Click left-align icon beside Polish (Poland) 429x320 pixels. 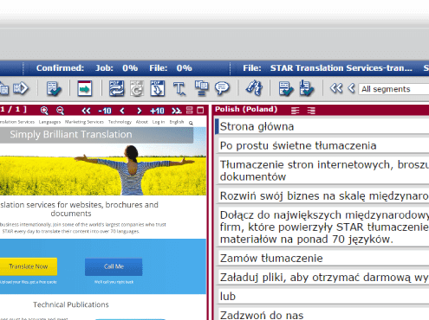pyautogui.click(x=295, y=111)
